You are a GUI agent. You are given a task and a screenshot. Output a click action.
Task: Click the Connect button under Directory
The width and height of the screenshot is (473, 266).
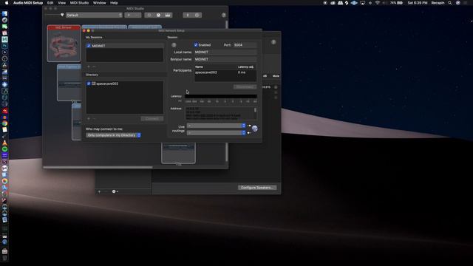pyautogui.click(x=152, y=119)
